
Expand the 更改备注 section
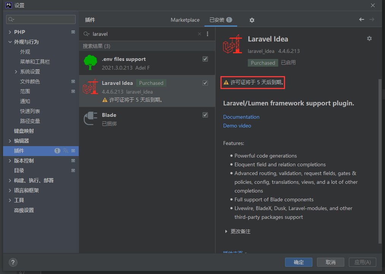pyautogui.click(x=226, y=231)
